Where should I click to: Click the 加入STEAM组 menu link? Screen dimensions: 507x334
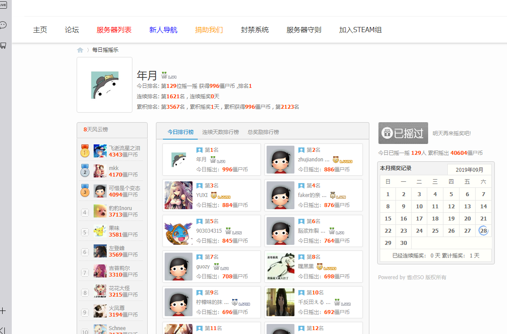pos(360,30)
